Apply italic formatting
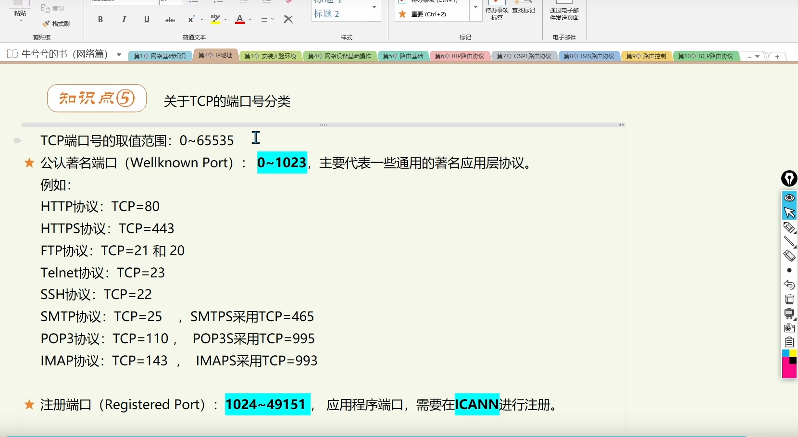This screenshot has height=437, width=798. click(x=124, y=20)
